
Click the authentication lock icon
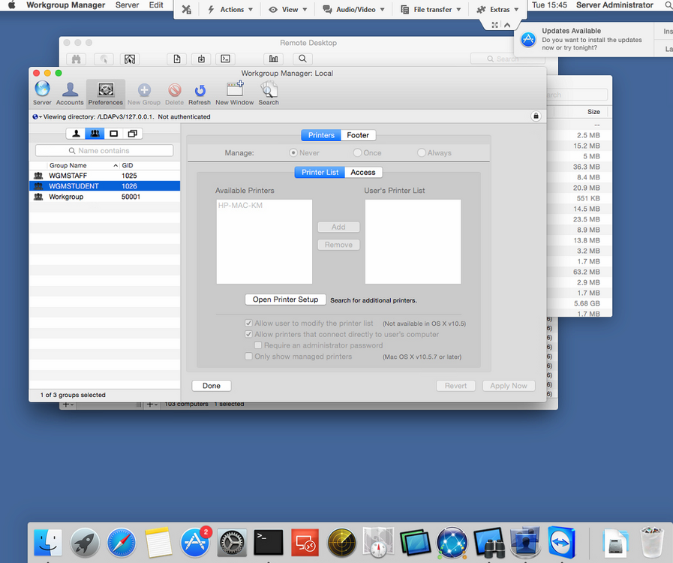pyautogui.click(x=536, y=116)
